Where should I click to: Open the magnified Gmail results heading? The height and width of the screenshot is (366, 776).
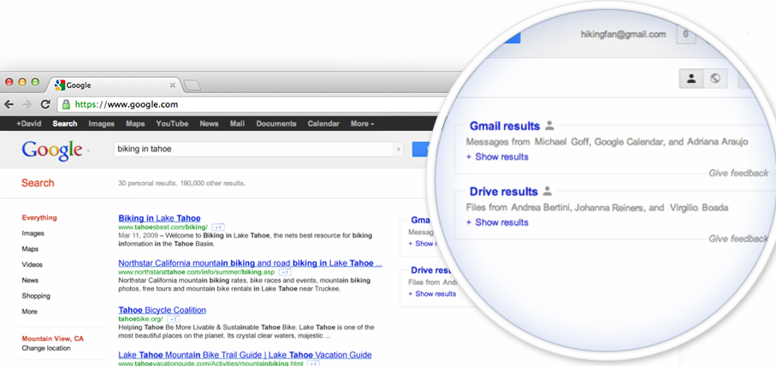click(504, 126)
